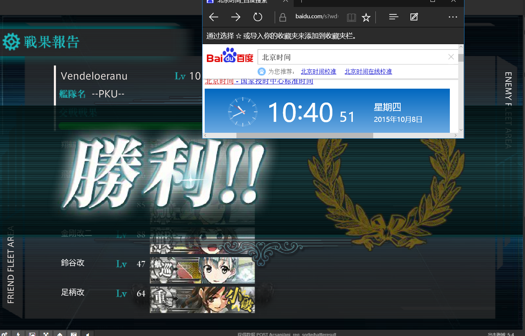Click the screenshot capture toolbar icon
This screenshot has height=336, width=525.
[x=74, y=334]
